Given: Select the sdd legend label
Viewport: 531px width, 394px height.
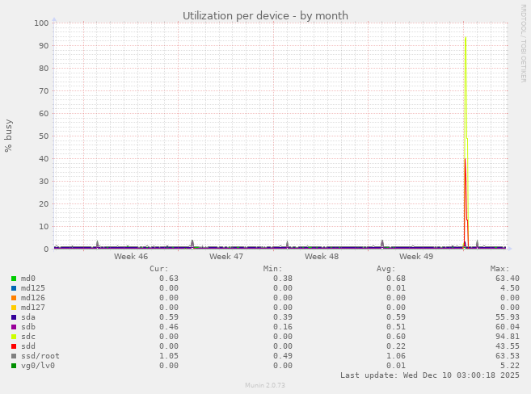Looking at the screenshot, I should (28, 346).
